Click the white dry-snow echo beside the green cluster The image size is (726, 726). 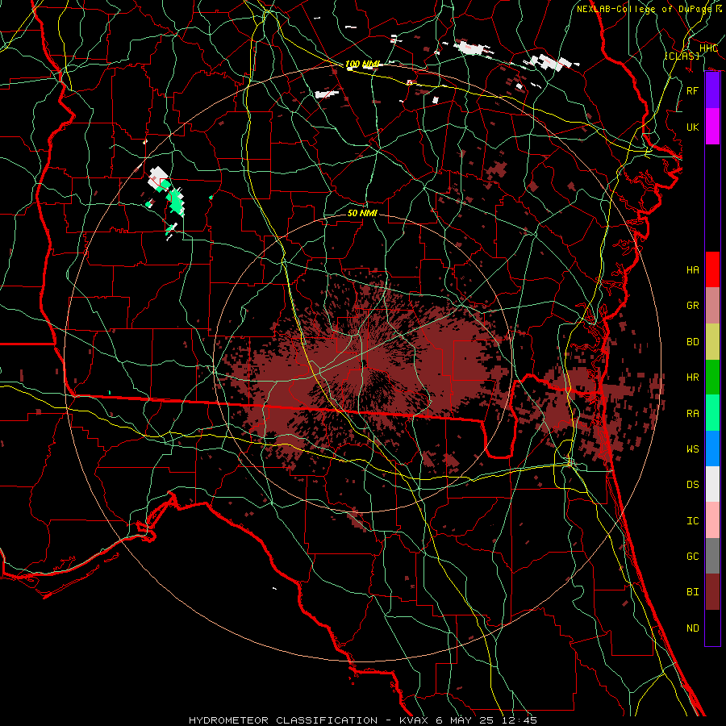[x=157, y=177]
